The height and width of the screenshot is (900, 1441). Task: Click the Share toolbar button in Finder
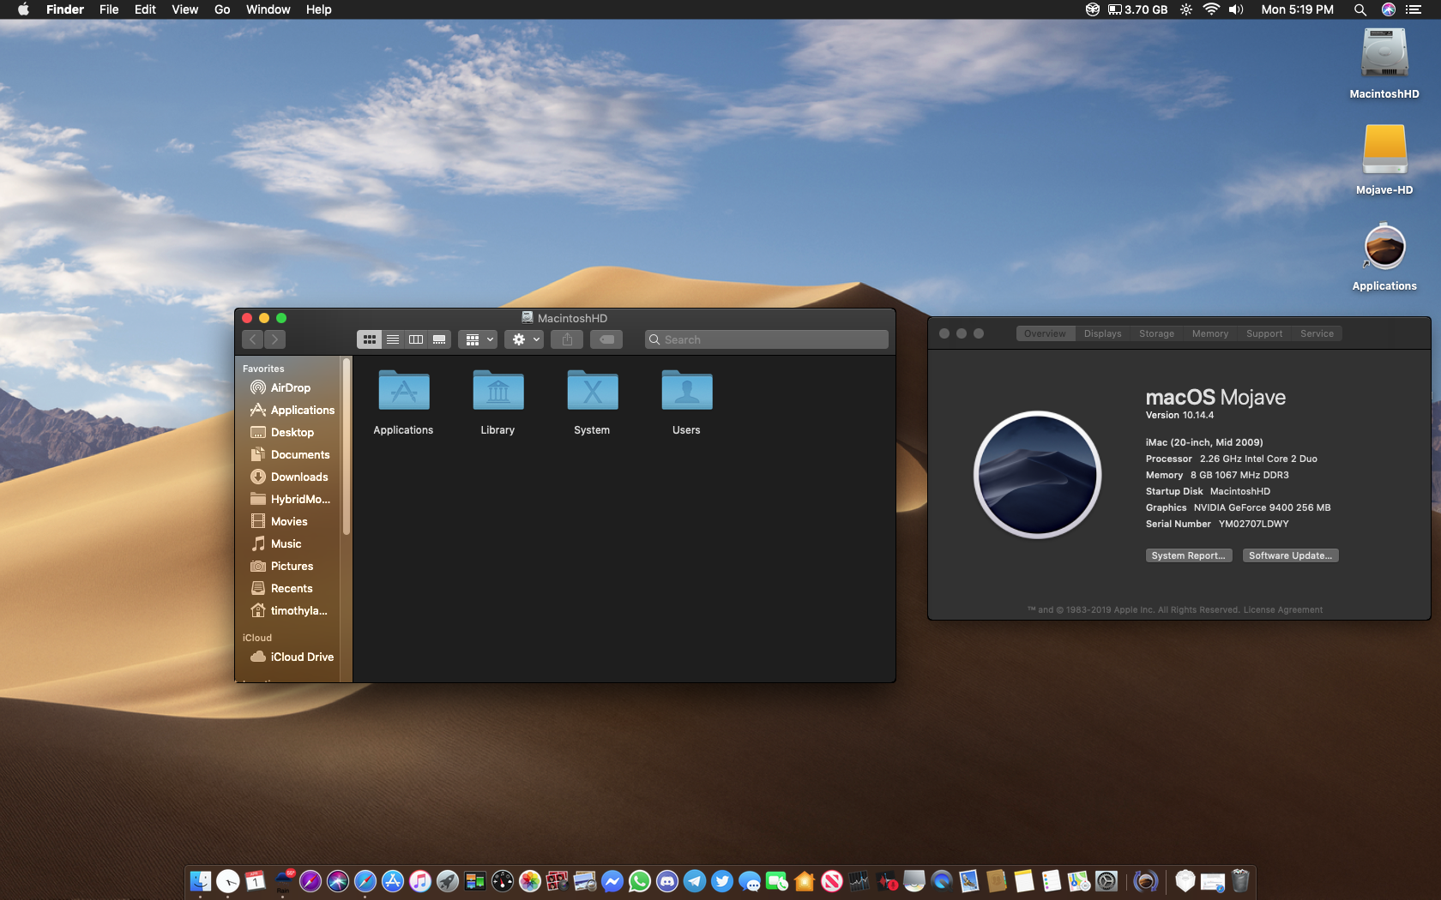pyautogui.click(x=567, y=339)
